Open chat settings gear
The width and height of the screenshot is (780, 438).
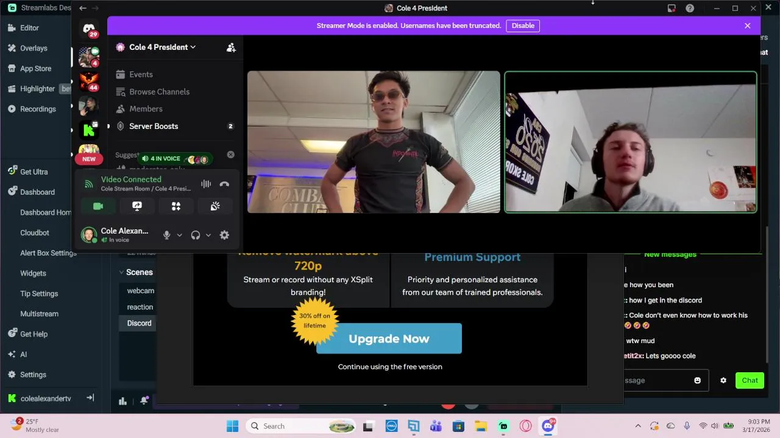[723, 381]
